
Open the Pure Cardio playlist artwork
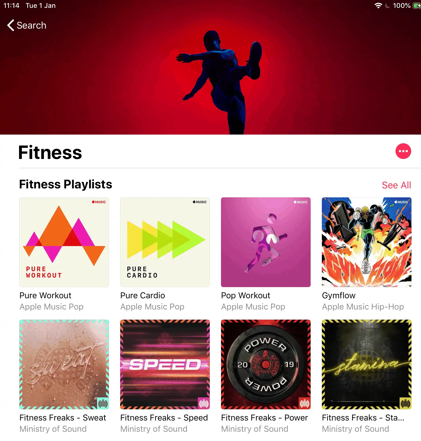coord(165,242)
